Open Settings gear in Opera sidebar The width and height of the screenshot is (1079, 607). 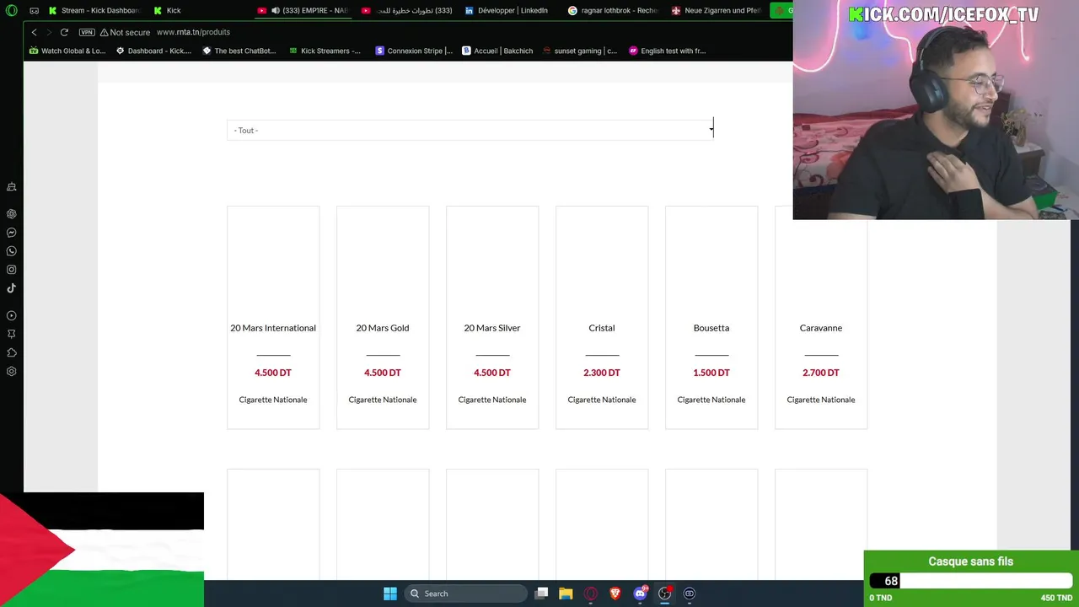click(12, 372)
